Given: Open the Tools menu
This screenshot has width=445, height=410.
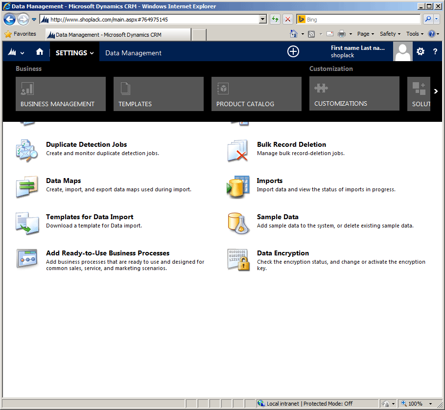Looking at the screenshot, I should pyautogui.click(x=415, y=34).
